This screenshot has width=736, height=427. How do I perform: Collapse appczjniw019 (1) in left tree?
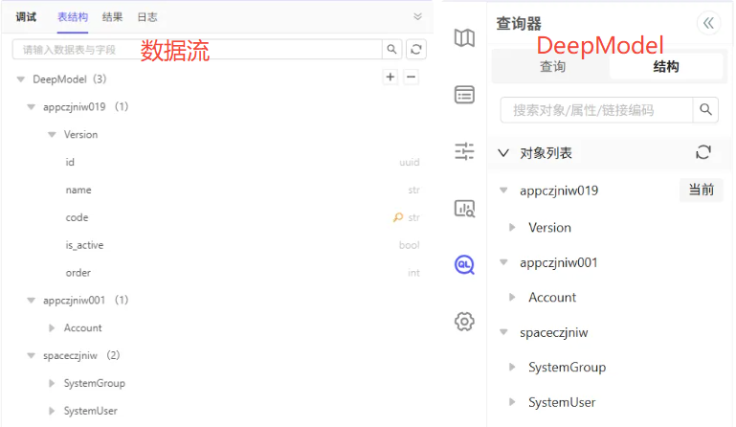tap(31, 107)
